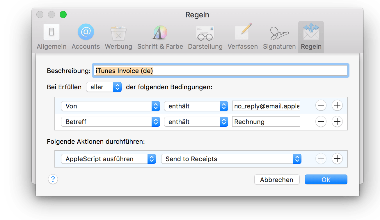380x220 pixels.
Task: Open the help question mark
Action: tap(53, 179)
